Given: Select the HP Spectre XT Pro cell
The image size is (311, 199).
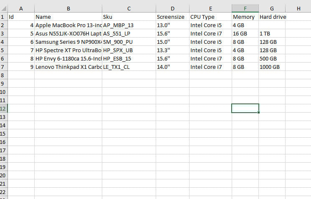Looking at the screenshot, I should [68, 50].
